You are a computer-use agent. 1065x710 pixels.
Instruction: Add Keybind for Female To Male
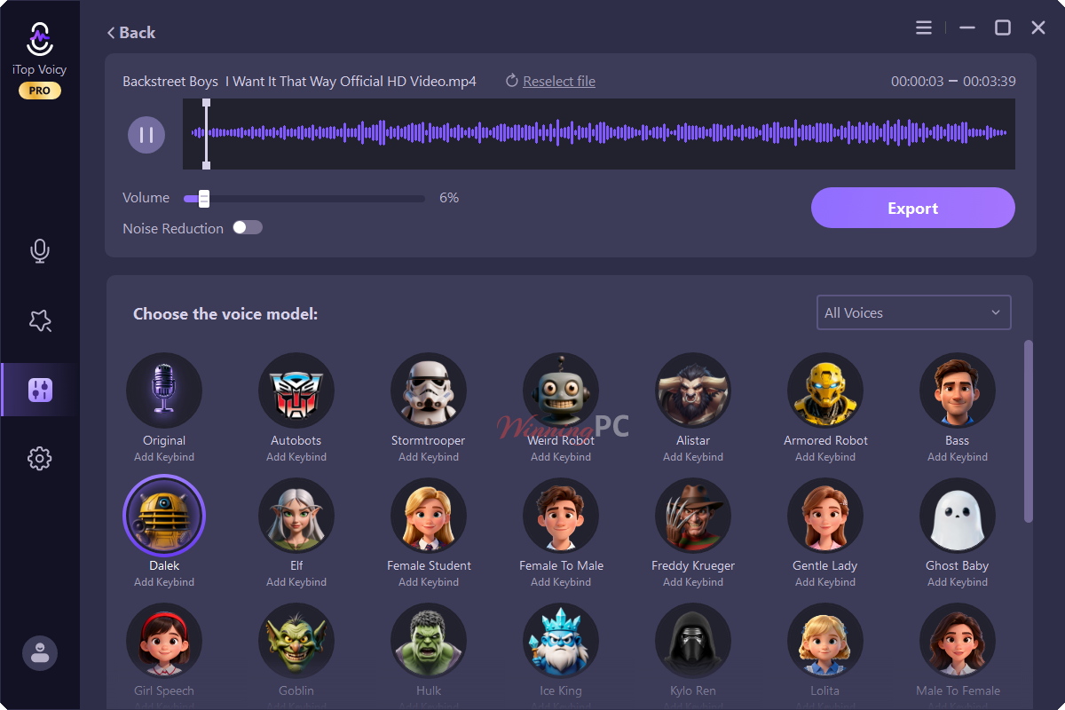tap(561, 582)
